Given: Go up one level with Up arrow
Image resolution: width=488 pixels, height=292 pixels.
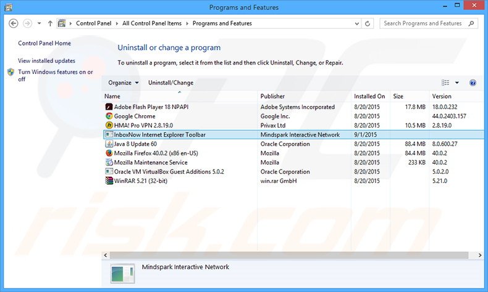Looking at the screenshot, I should 50,23.
